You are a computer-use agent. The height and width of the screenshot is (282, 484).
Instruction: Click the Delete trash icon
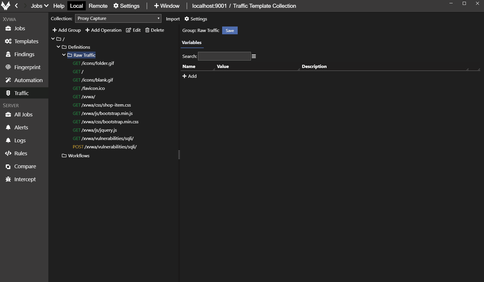click(147, 30)
